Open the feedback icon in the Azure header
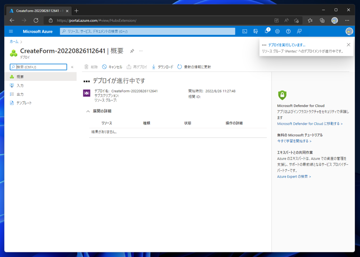 coord(299,31)
